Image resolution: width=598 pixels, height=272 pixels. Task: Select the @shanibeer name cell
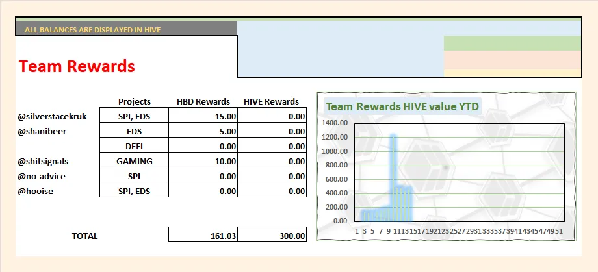(x=42, y=131)
